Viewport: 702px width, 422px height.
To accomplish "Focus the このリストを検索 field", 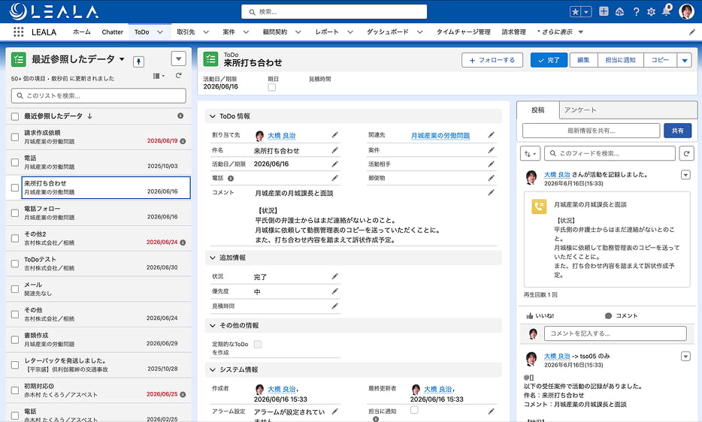I will 98,96.
